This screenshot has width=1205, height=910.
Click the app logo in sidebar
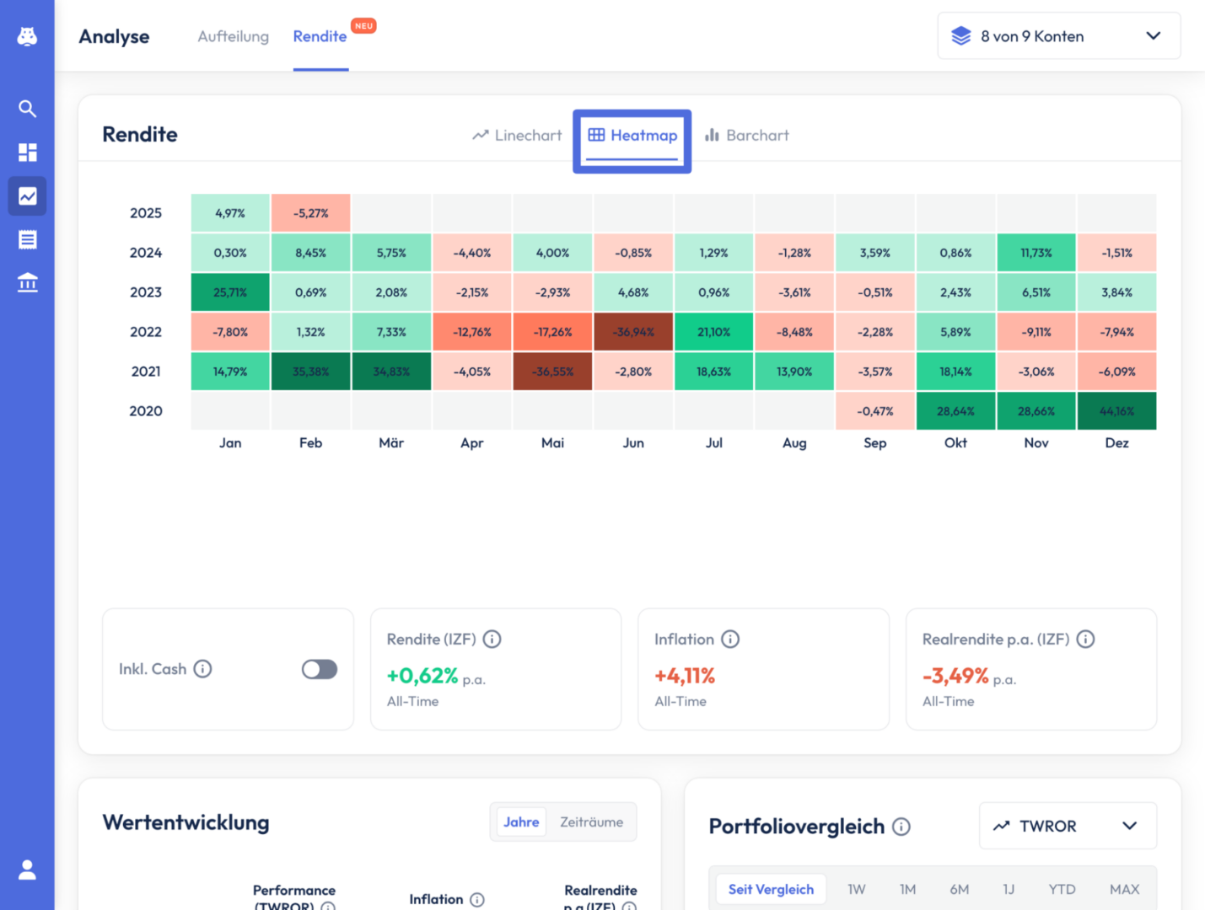pyautogui.click(x=27, y=36)
